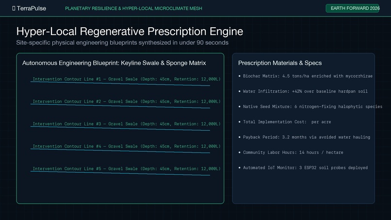This screenshot has width=391, height=220.
Task: Click the Payback Period 3.2 months line
Action: pos(304,137)
